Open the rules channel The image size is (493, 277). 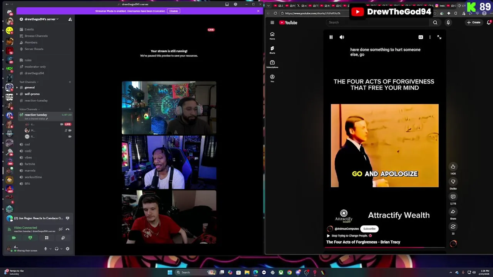28,60
